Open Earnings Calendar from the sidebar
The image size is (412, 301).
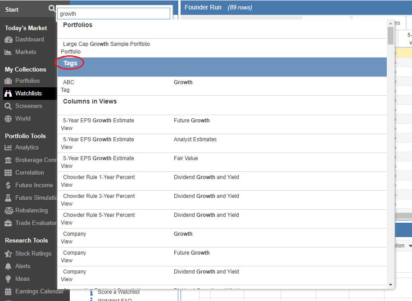[39, 292]
